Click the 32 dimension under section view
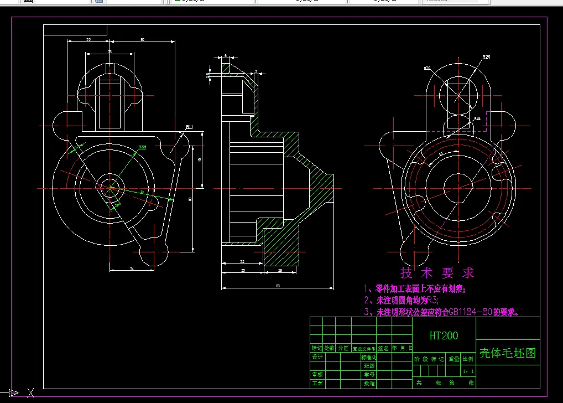The image size is (563, 403). pyautogui.click(x=242, y=261)
